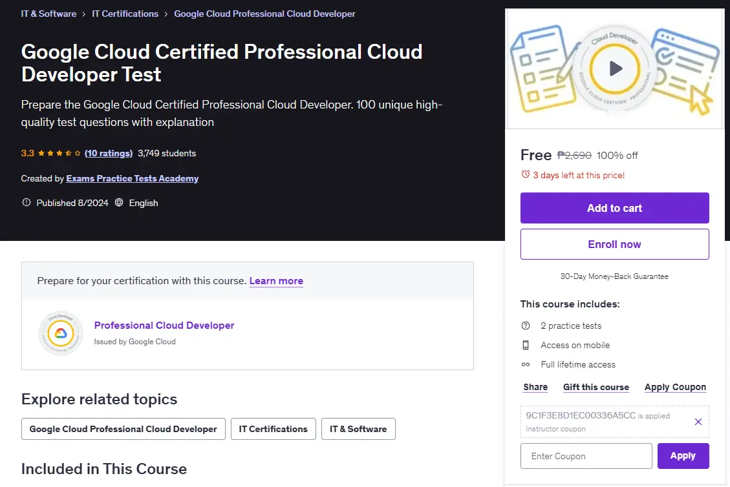The height and width of the screenshot is (487, 730).
Task: Click the breadcrumb chevron after IT & Software
Action: coord(84,14)
